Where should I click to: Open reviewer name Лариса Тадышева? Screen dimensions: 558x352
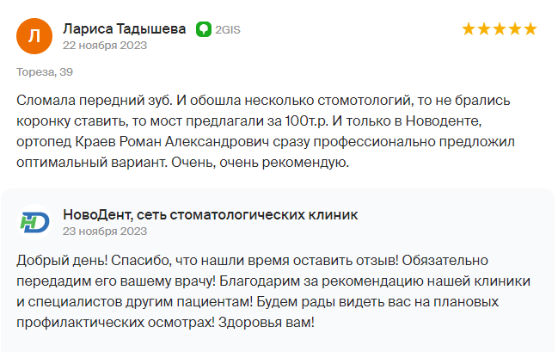(124, 29)
